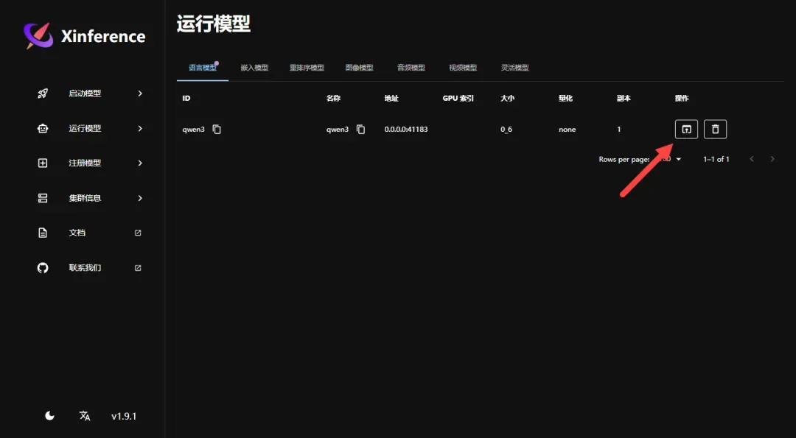Viewport: 796px width, 438px height.
Task: Click the 操作 column header
Action: coord(682,99)
